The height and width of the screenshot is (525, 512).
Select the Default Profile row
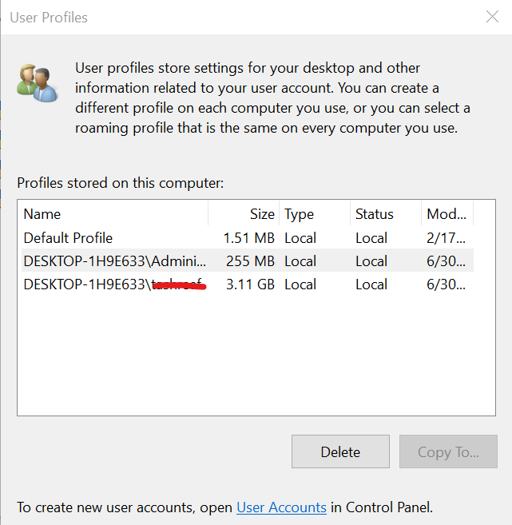(x=248, y=237)
